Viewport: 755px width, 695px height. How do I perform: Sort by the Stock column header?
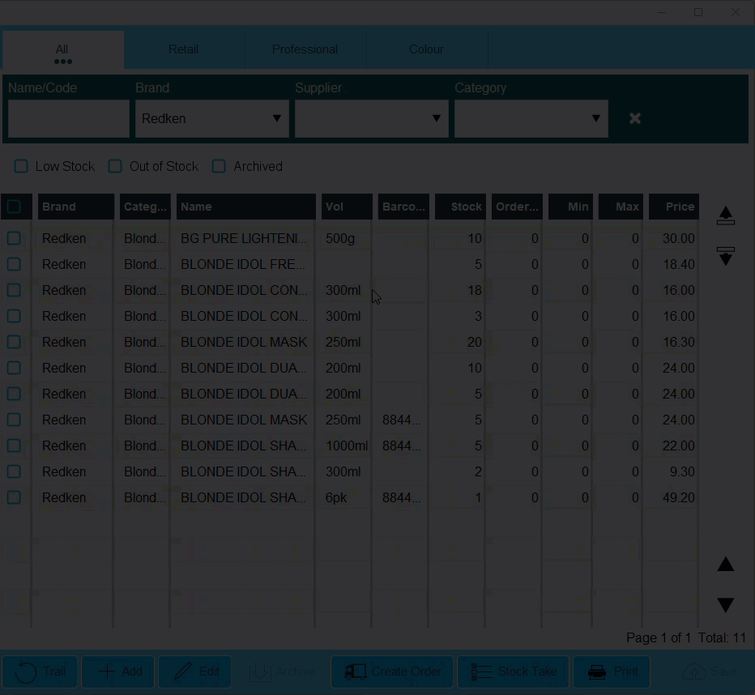point(460,207)
